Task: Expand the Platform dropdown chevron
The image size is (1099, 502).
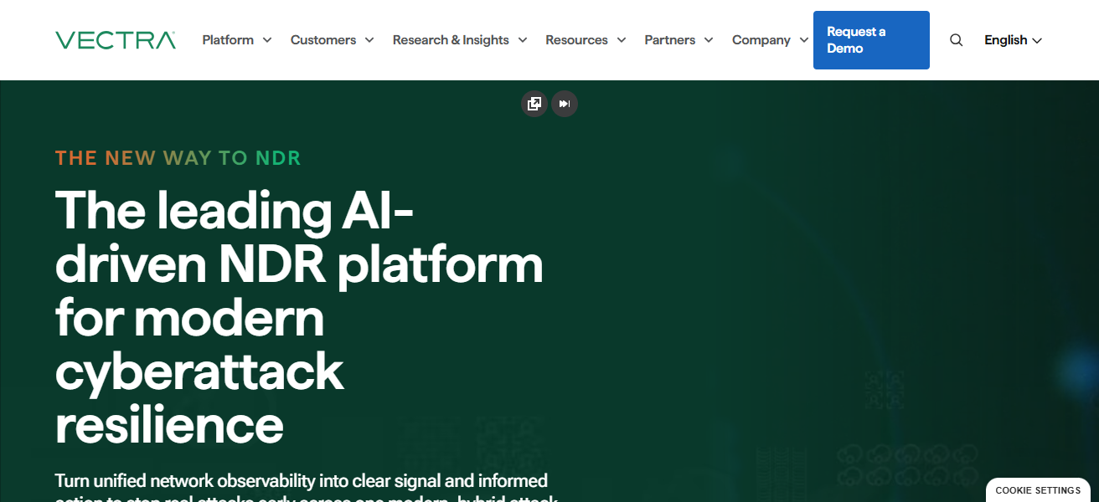Action: (267, 39)
